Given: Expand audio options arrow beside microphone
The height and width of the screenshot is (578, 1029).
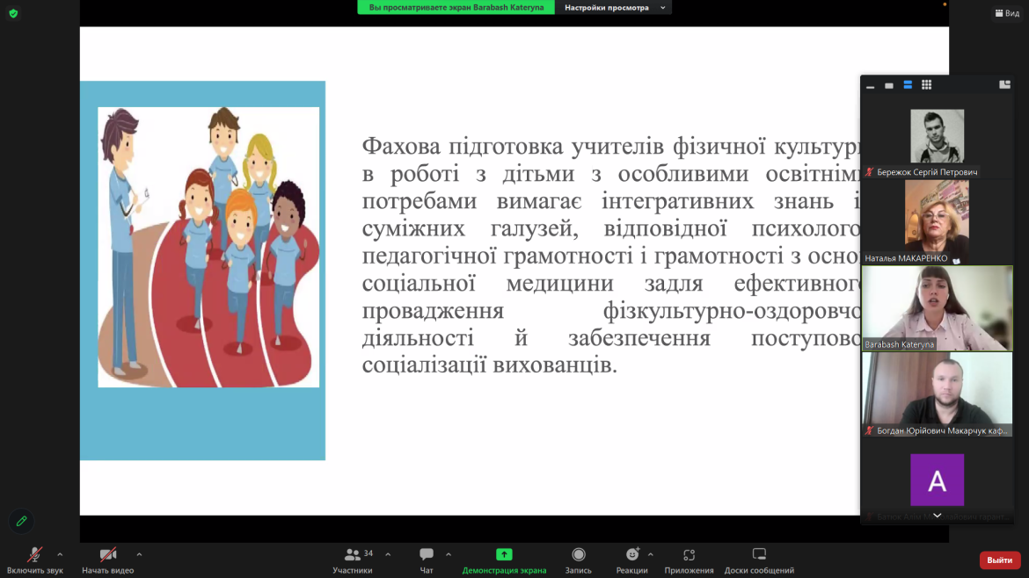Looking at the screenshot, I should [60, 554].
